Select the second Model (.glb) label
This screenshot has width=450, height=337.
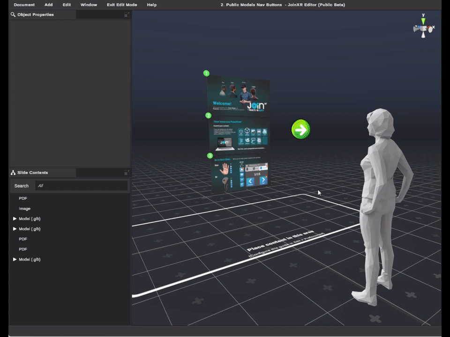pos(30,229)
